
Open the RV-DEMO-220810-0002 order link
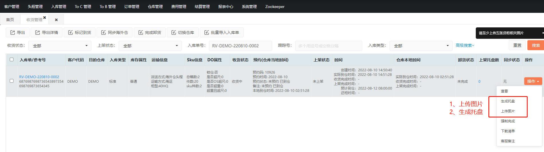[x=39, y=77]
